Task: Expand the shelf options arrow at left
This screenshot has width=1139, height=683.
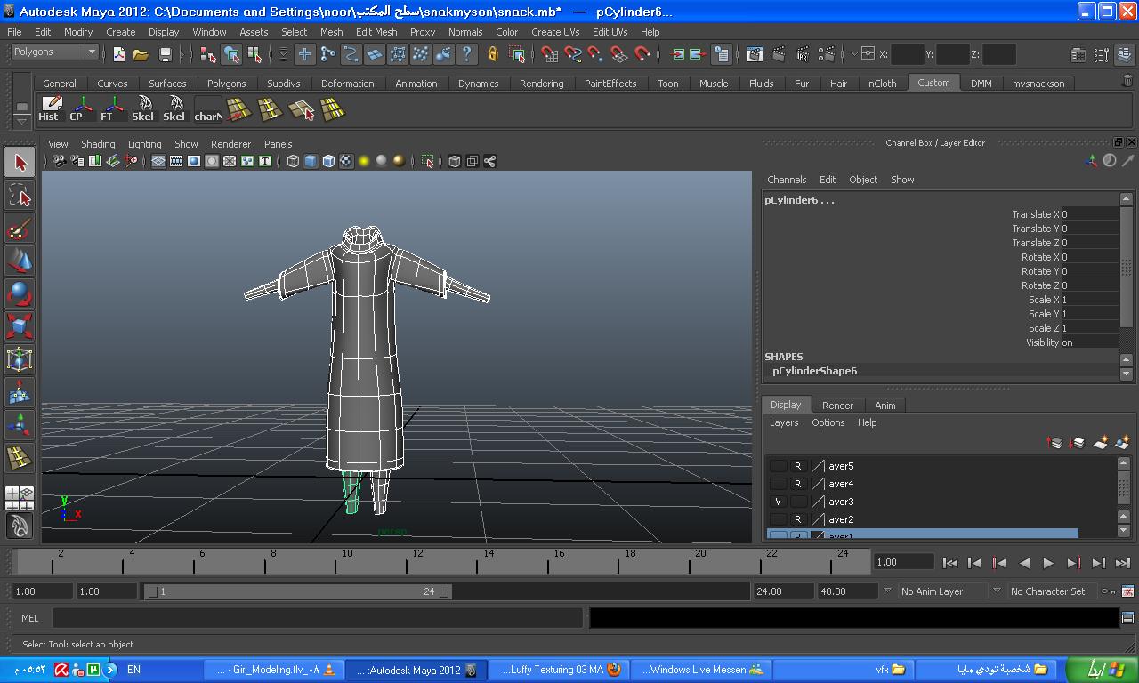Action: pyautogui.click(x=22, y=120)
